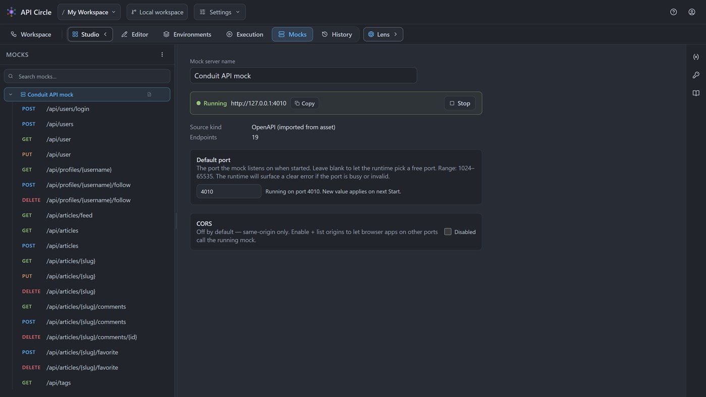Switch to the Execution tab
The height and width of the screenshot is (397, 706).
point(245,34)
